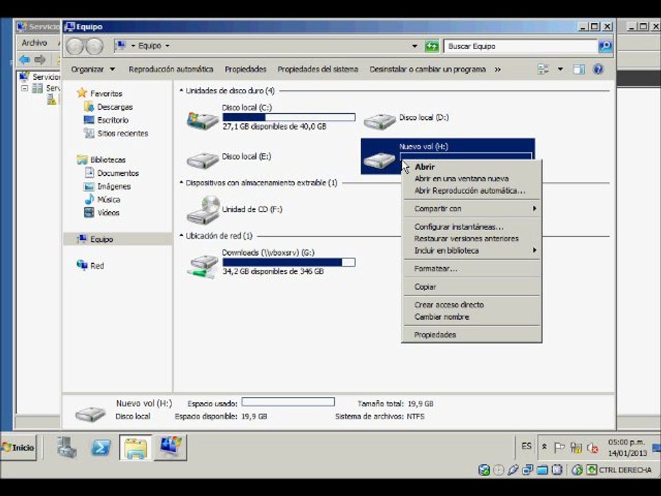Select Red in the navigation pane
Screen dimensions: 661x496
[x=97, y=266]
